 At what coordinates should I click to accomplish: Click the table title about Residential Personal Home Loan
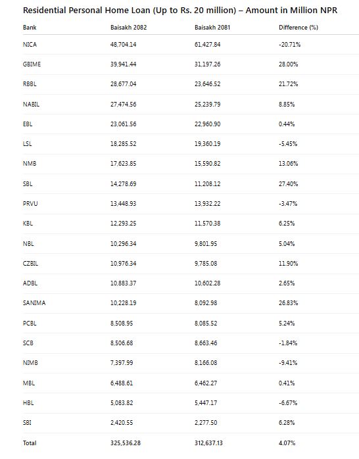(x=180, y=11)
